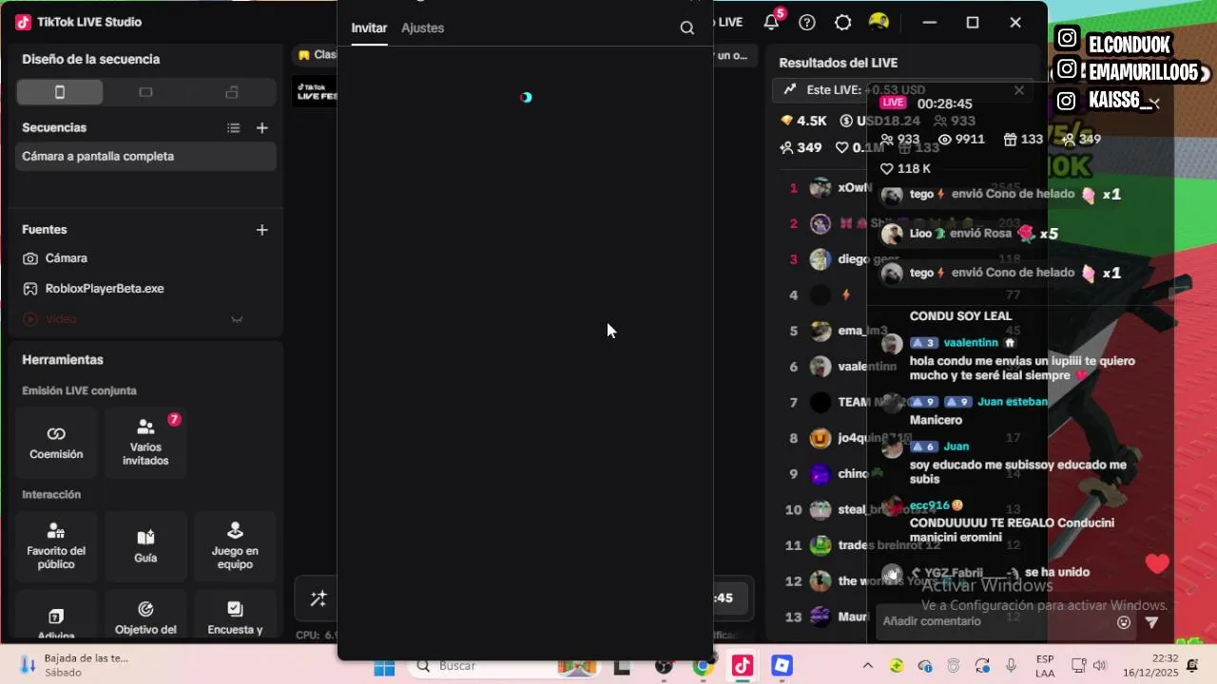The image size is (1217, 684).
Task: Open the Varios invitados tool
Action: point(145,443)
